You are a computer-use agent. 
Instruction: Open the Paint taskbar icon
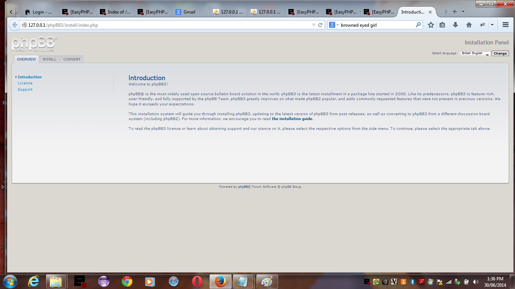click(267, 281)
